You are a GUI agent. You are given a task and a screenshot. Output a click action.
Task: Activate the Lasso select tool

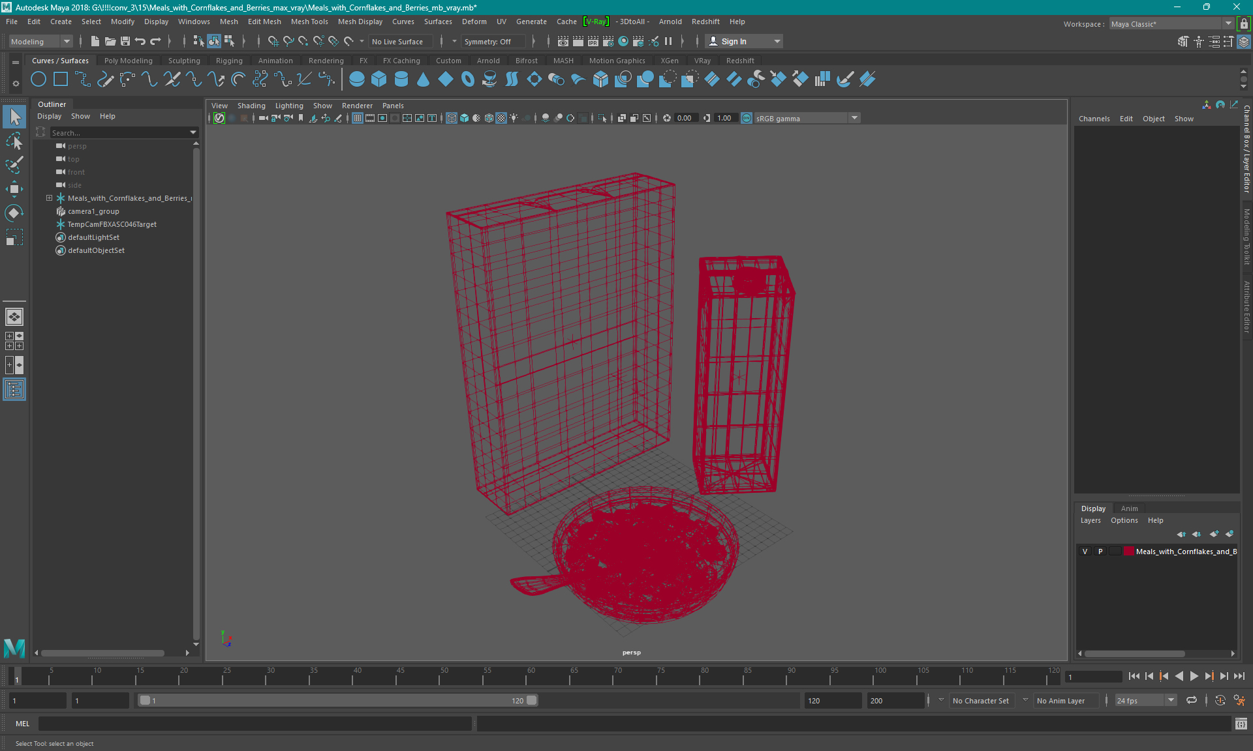(14, 141)
